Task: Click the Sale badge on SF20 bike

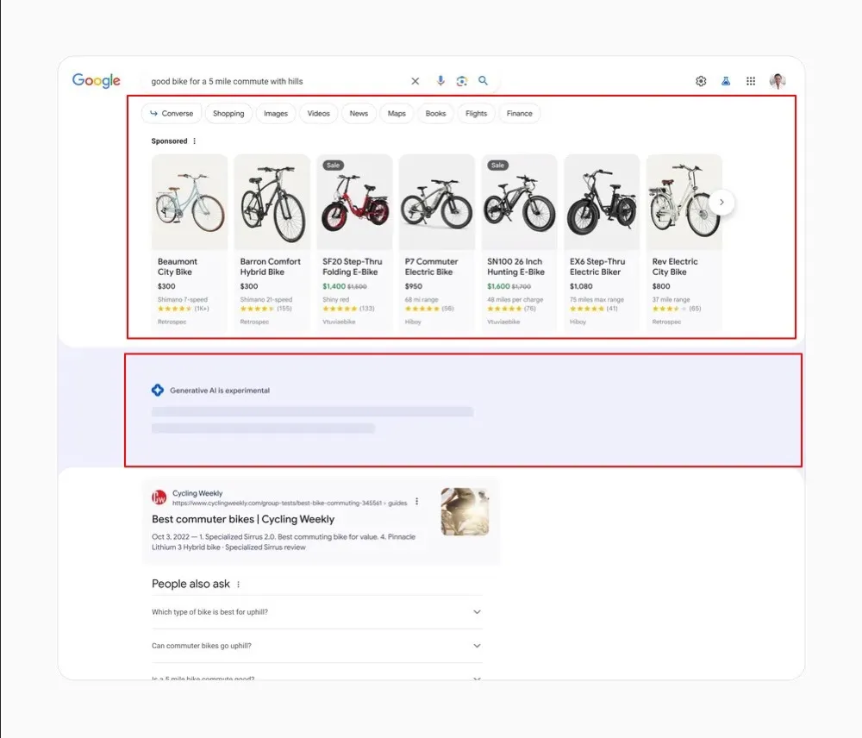Action: pos(333,165)
